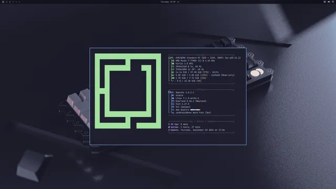Click the refresh icon beside Update

pos(169,130)
